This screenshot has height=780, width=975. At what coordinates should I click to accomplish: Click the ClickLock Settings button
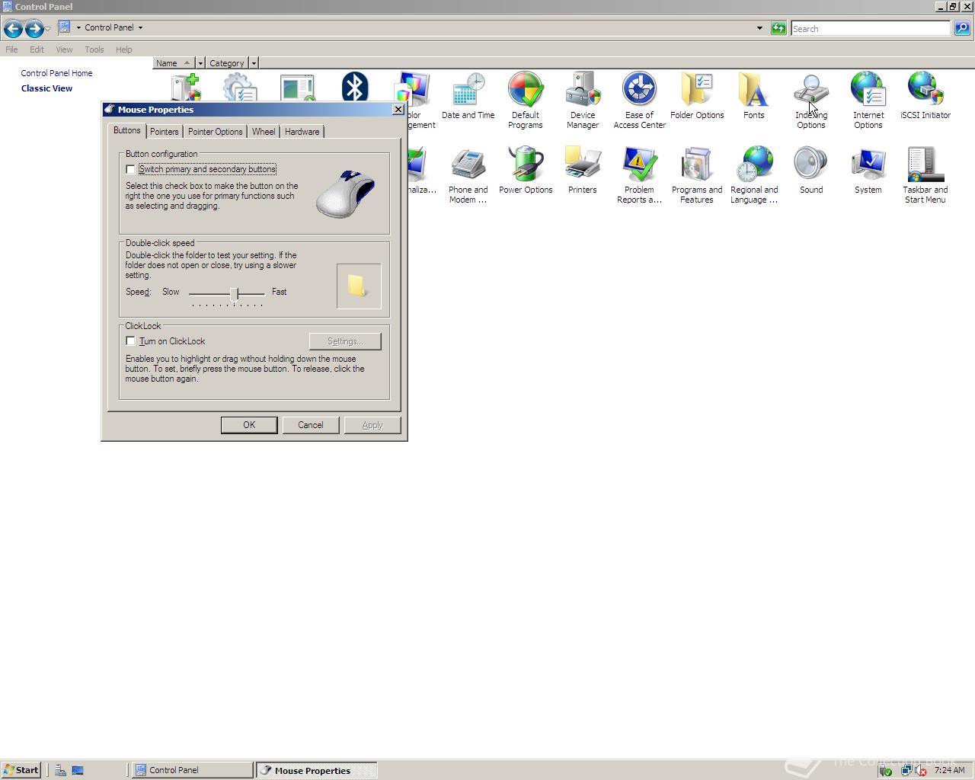(345, 341)
